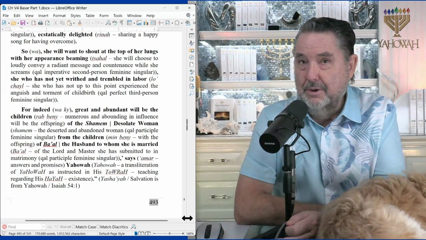Expand Save options dropdown arrow
This screenshot has height=240, width=426.
[27, 23]
